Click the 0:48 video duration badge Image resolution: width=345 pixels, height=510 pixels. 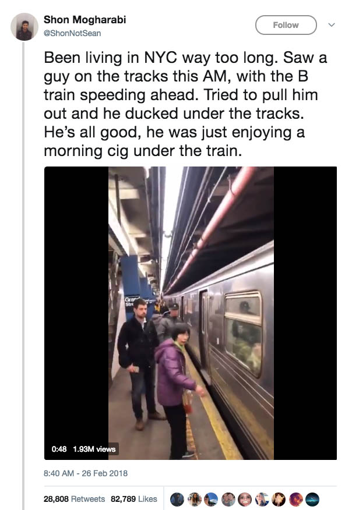click(59, 449)
